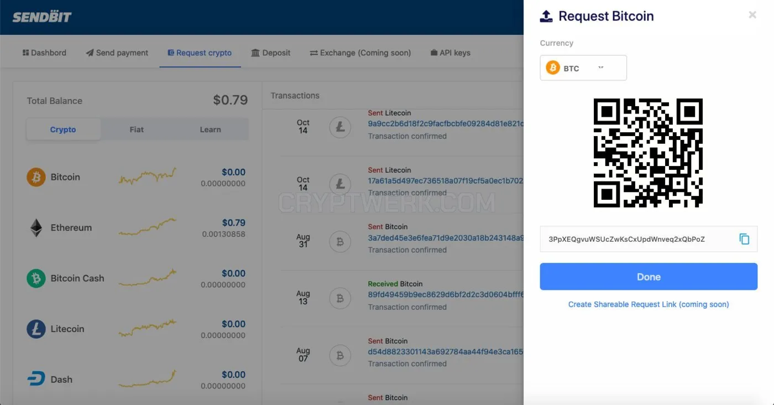
Task: Click the Ethereum diamond icon
Action: point(36,228)
